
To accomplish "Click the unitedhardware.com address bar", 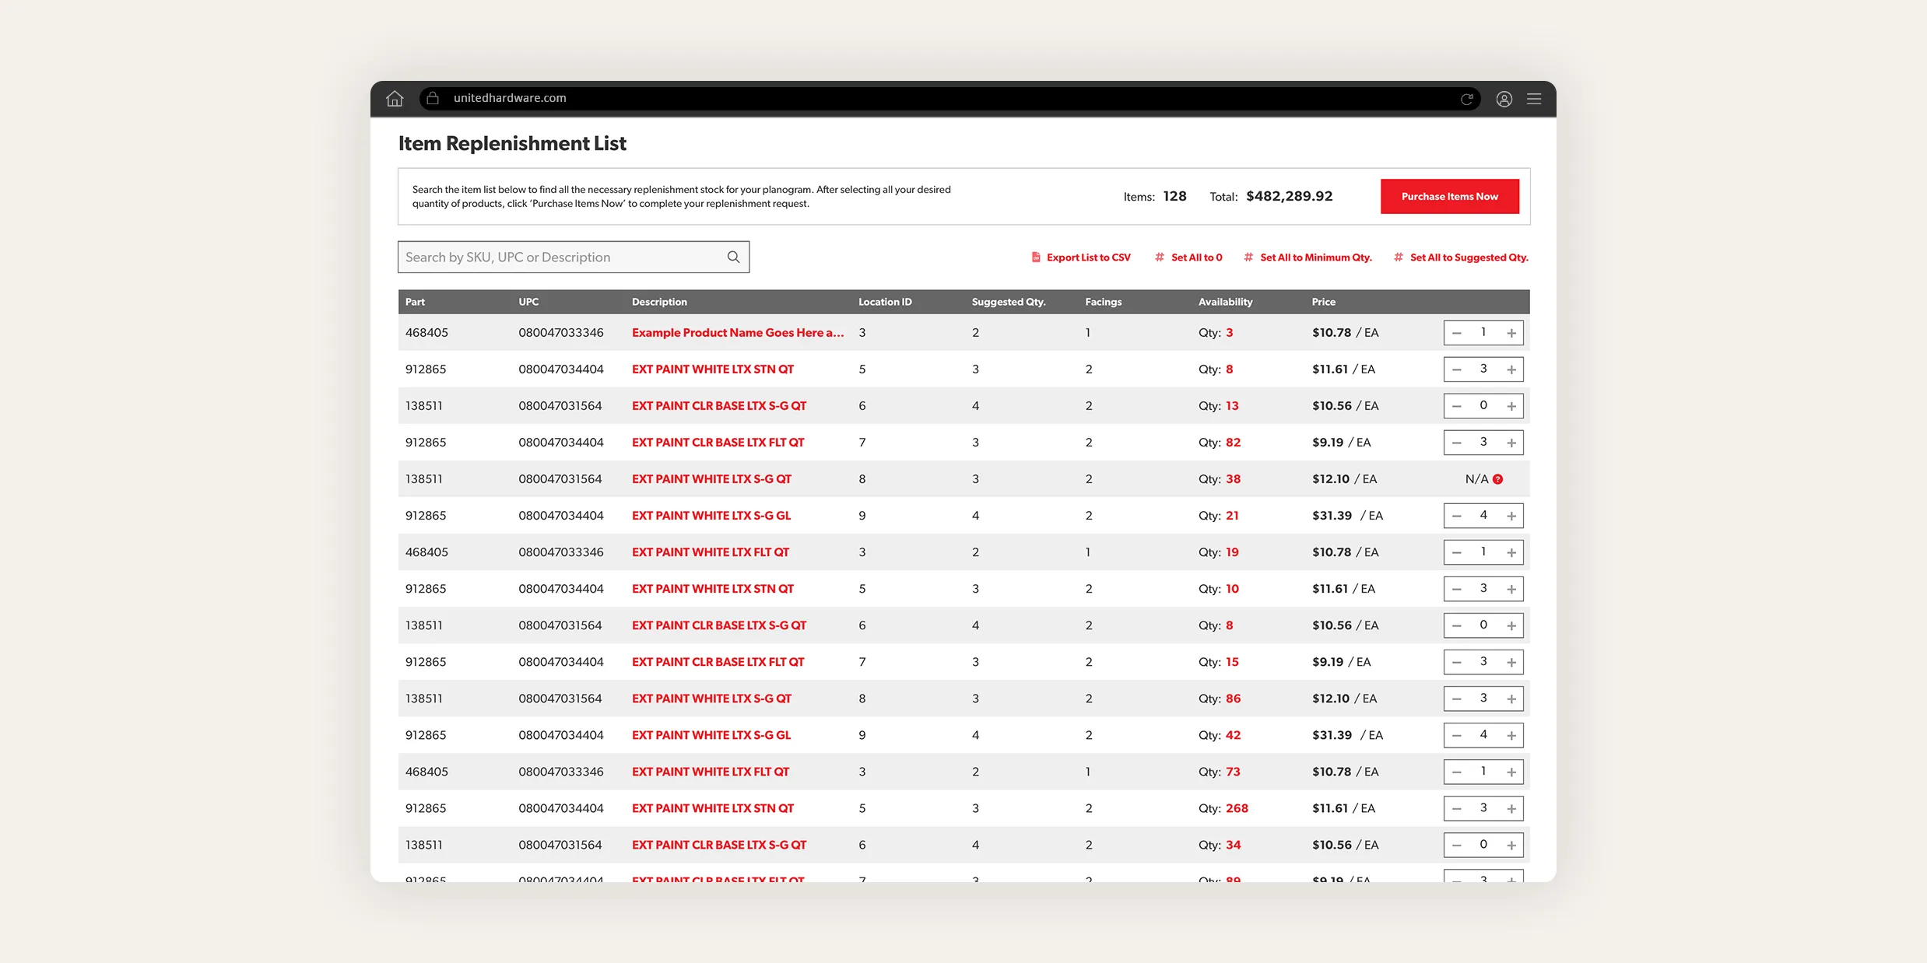I will [949, 99].
